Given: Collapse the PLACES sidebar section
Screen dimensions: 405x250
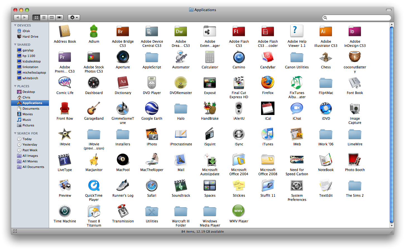Looking at the screenshot, I should 15,86.
